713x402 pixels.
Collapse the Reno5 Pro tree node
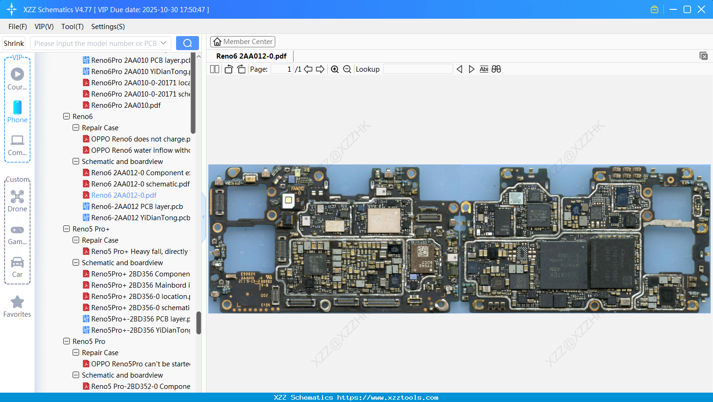pyautogui.click(x=66, y=341)
